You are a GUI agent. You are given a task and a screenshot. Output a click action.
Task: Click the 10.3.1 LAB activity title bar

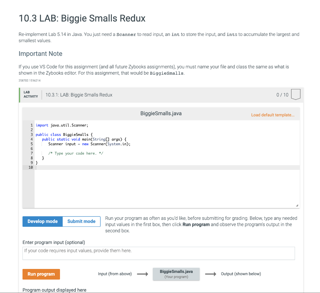tap(79, 95)
